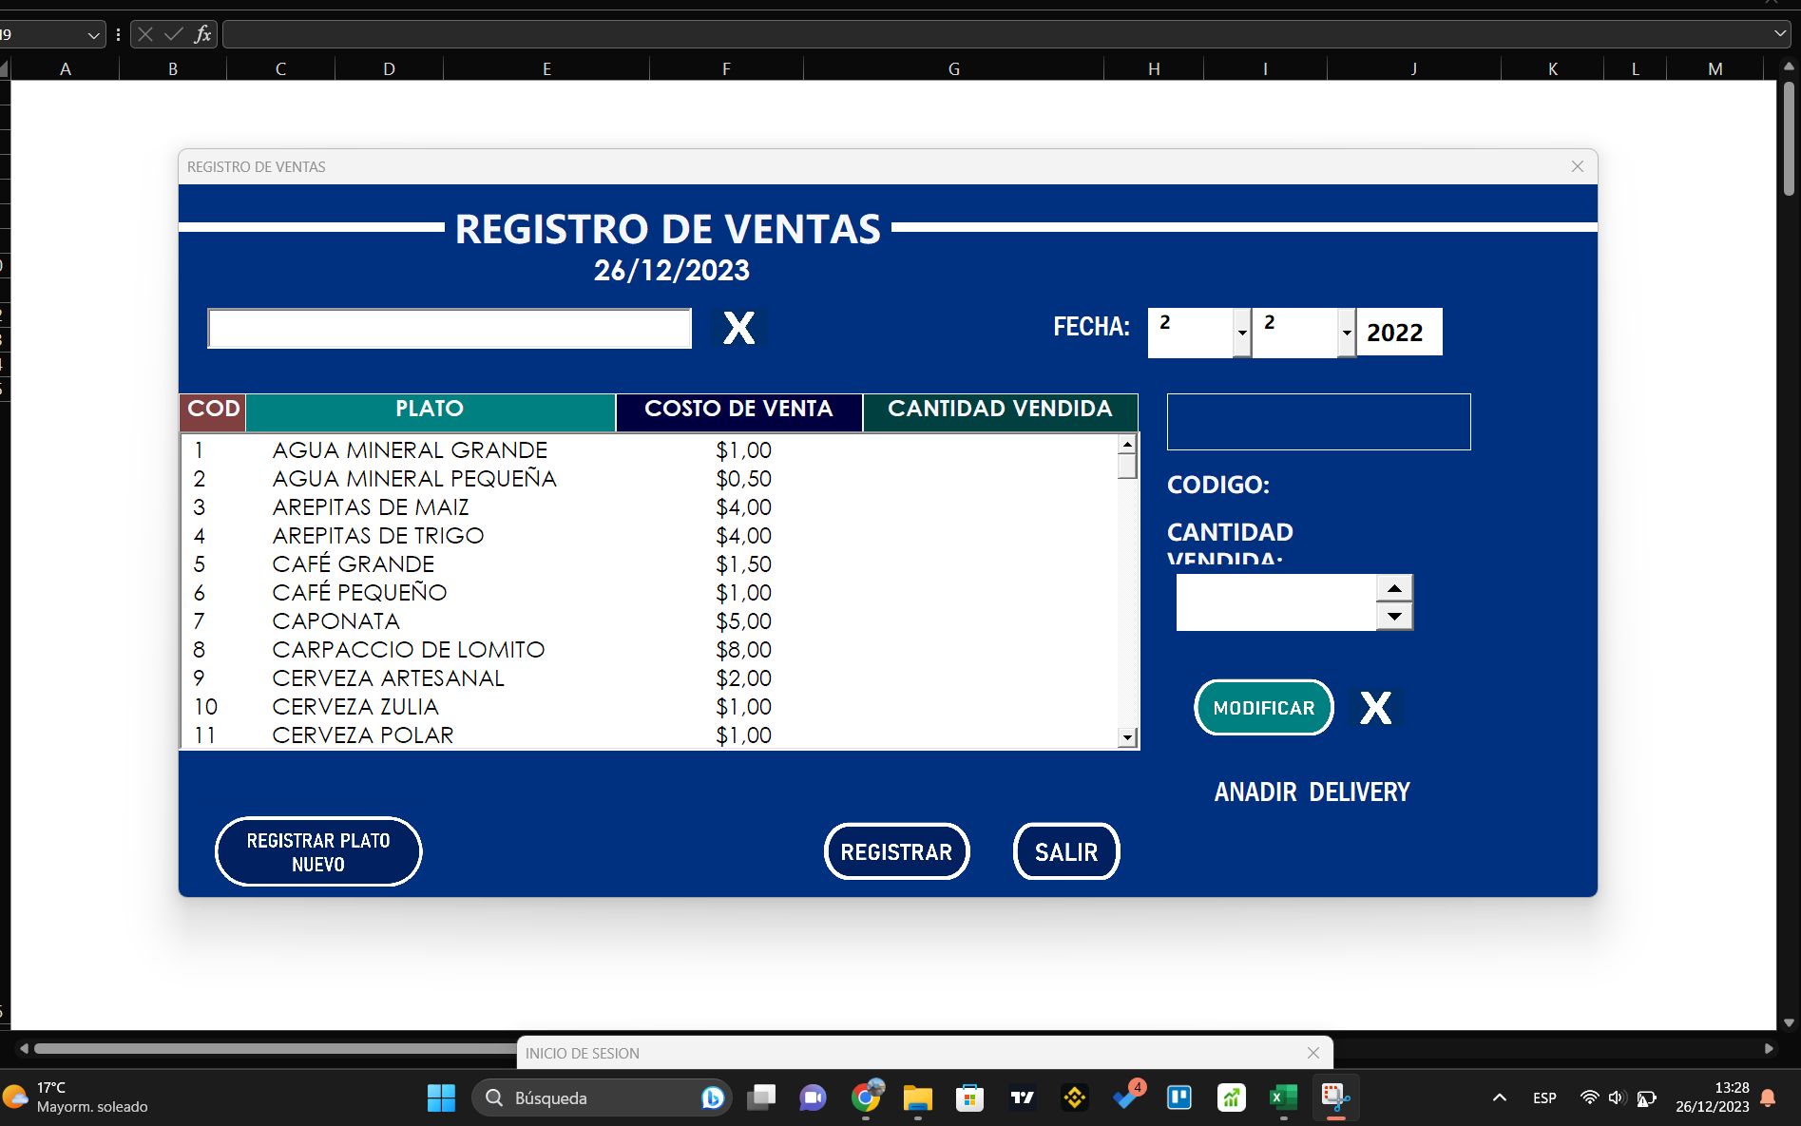
Task: Click the plato list scroll-down arrow
Action: click(1126, 736)
